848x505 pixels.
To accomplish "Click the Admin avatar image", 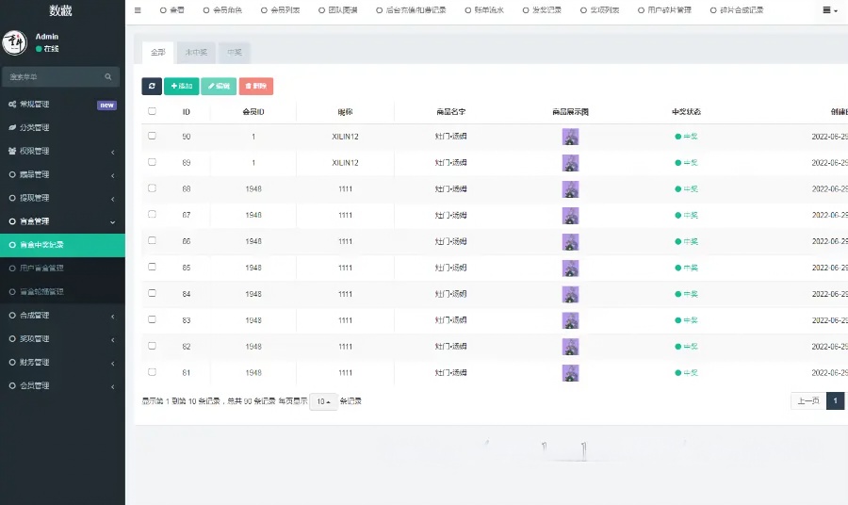I will pyautogui.click(x=14, y=42).
